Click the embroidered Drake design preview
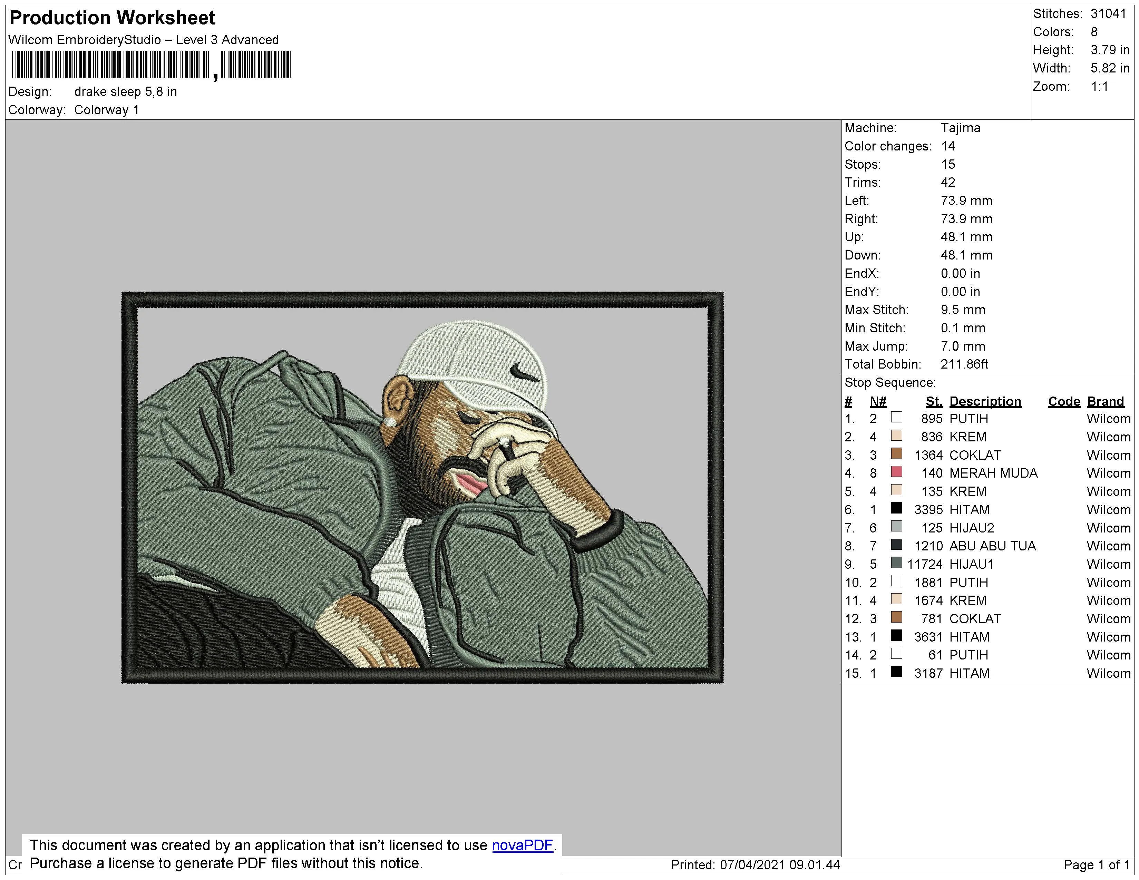 click(422, 487)
